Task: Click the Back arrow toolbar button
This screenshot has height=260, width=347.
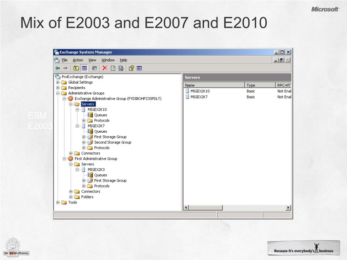Action: pos(58,68)
